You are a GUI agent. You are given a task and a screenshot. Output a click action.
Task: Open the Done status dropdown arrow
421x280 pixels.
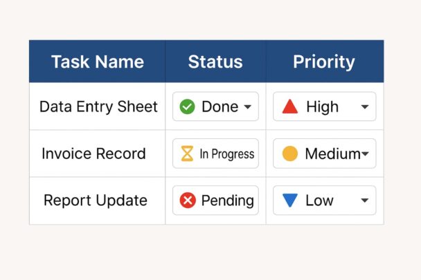(248, 107)
